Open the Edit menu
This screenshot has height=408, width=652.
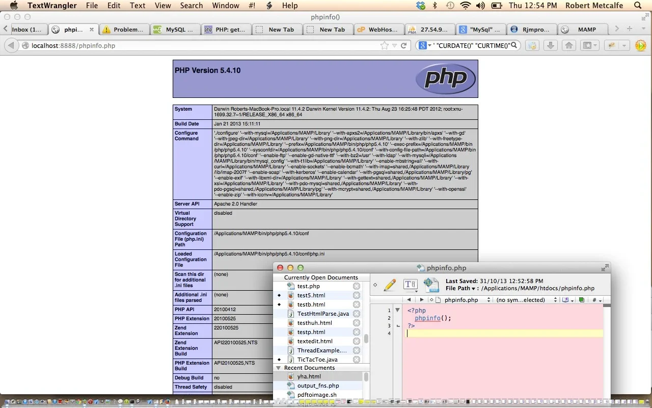pos(114,6)
